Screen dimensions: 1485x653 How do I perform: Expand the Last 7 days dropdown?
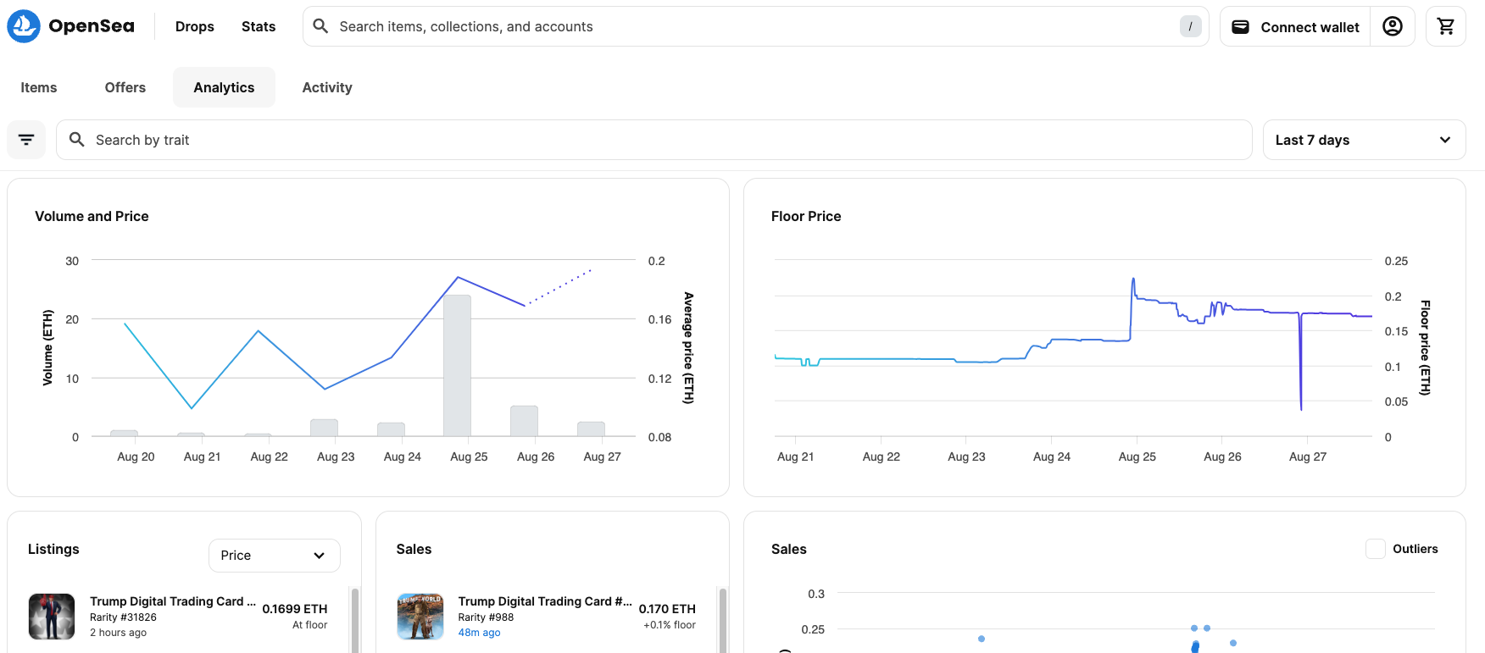point(1363,140)
